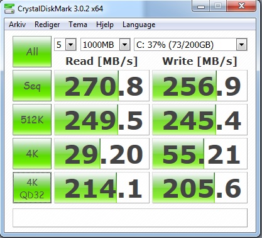The image size is (262, 238).
Task: Click the 4K QD32 write result 205.6
Action: [x=200, y=188]
